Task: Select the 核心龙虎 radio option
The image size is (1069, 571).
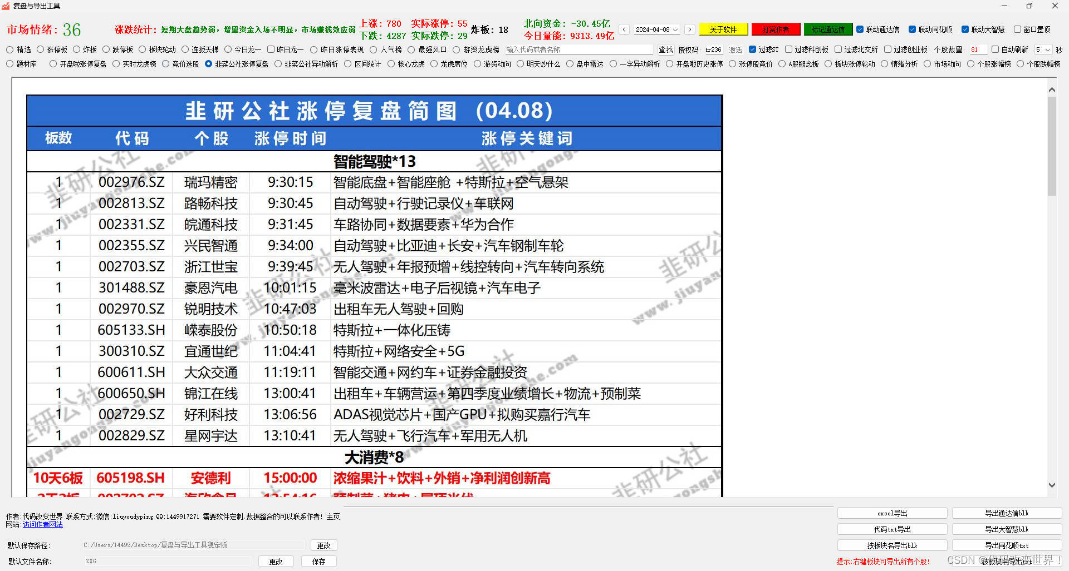Action: [x=391, y=64]
